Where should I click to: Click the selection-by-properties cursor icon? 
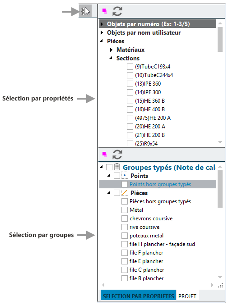[x=85, y=11]
